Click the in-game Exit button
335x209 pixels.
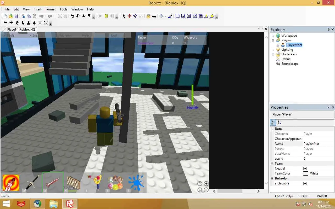[x=114, y=35]
